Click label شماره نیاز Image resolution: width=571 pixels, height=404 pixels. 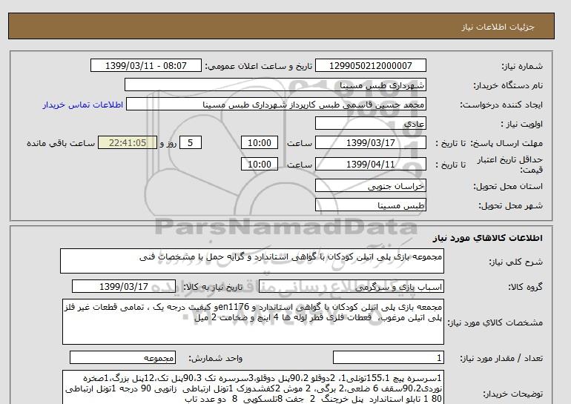[522, 66]
